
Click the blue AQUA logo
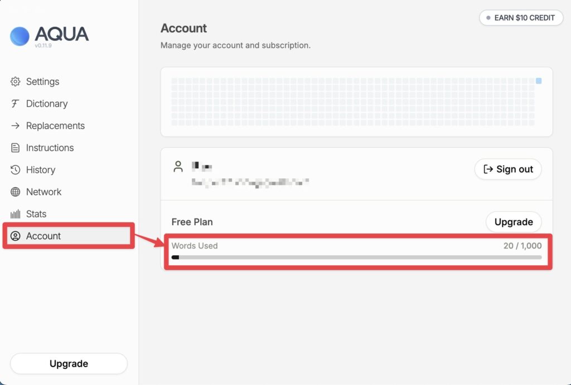click(20, 36)
